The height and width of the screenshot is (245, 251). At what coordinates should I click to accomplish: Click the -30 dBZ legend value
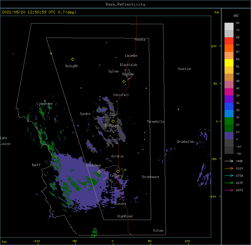[238, 154]
